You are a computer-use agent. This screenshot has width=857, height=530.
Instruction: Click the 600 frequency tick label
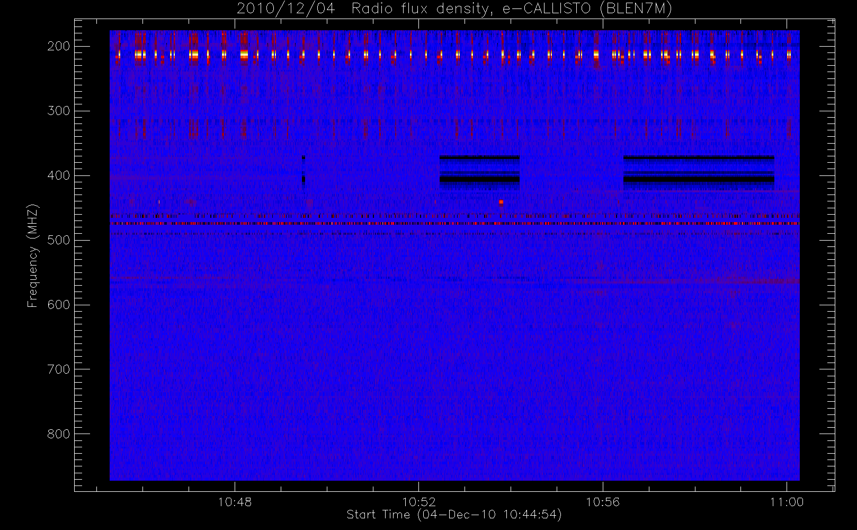point(58,305)
